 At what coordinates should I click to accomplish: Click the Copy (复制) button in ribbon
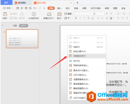pos(14,18)
